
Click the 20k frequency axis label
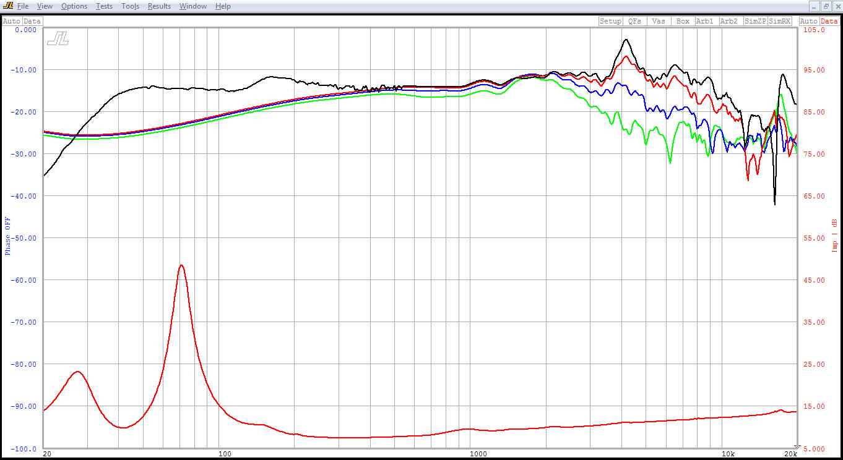pyautogui.click(x=790, y=454)
